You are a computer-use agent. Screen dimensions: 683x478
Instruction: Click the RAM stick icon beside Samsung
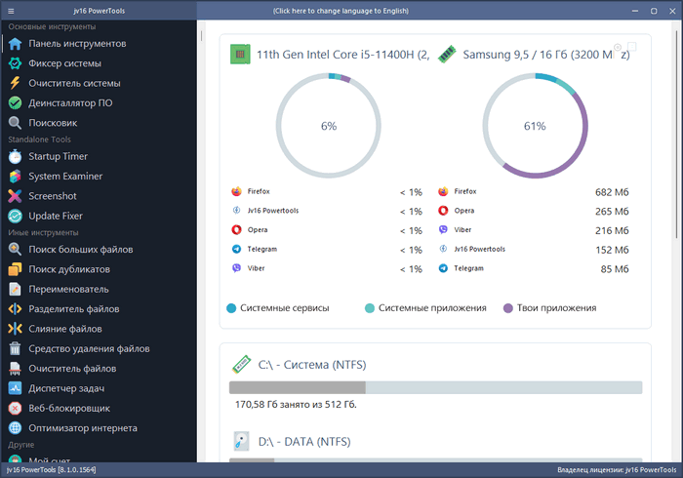447,55
